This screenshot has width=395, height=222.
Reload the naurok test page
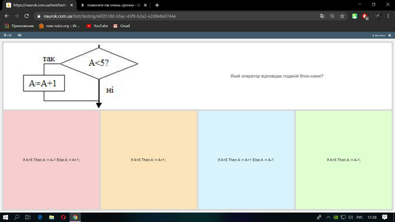[x=27, y=16]
